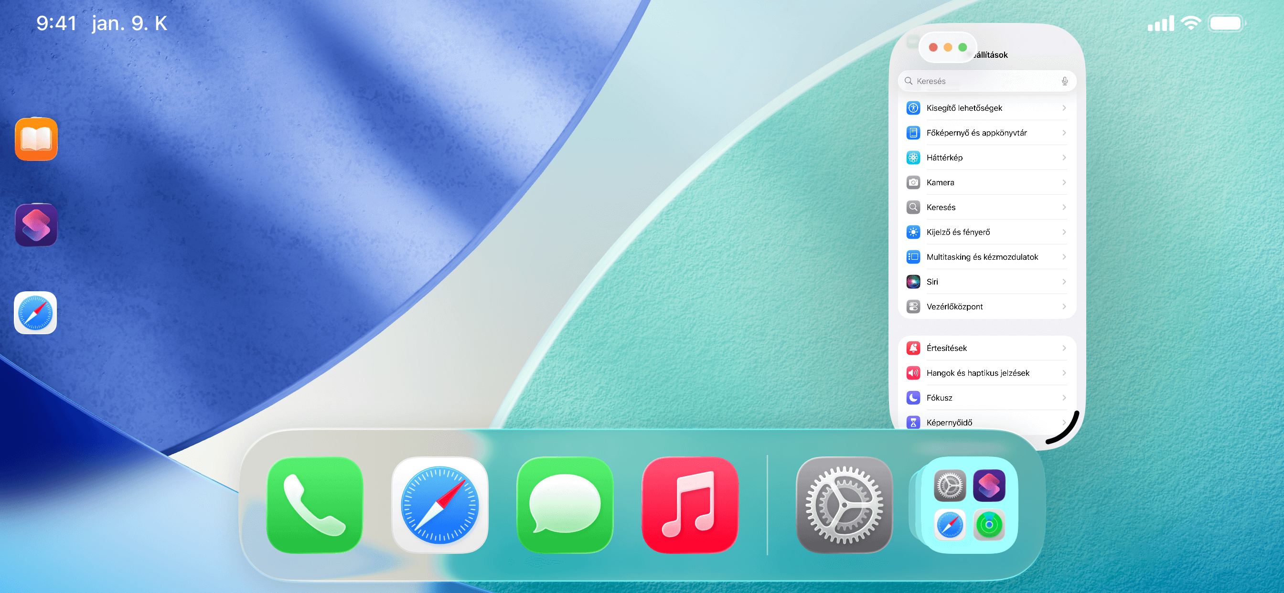Expand the Siri row chevron
This screenshot has width=1284, height=593.
tap(1064, 282)
